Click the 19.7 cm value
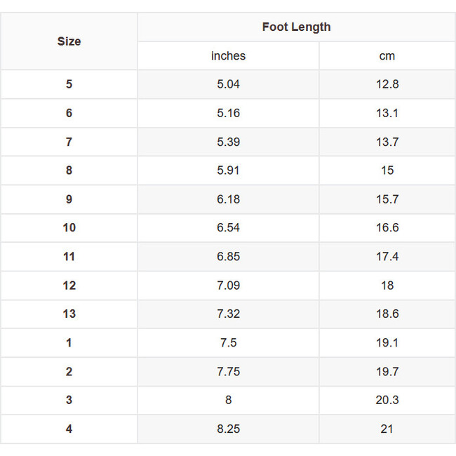 387,371
